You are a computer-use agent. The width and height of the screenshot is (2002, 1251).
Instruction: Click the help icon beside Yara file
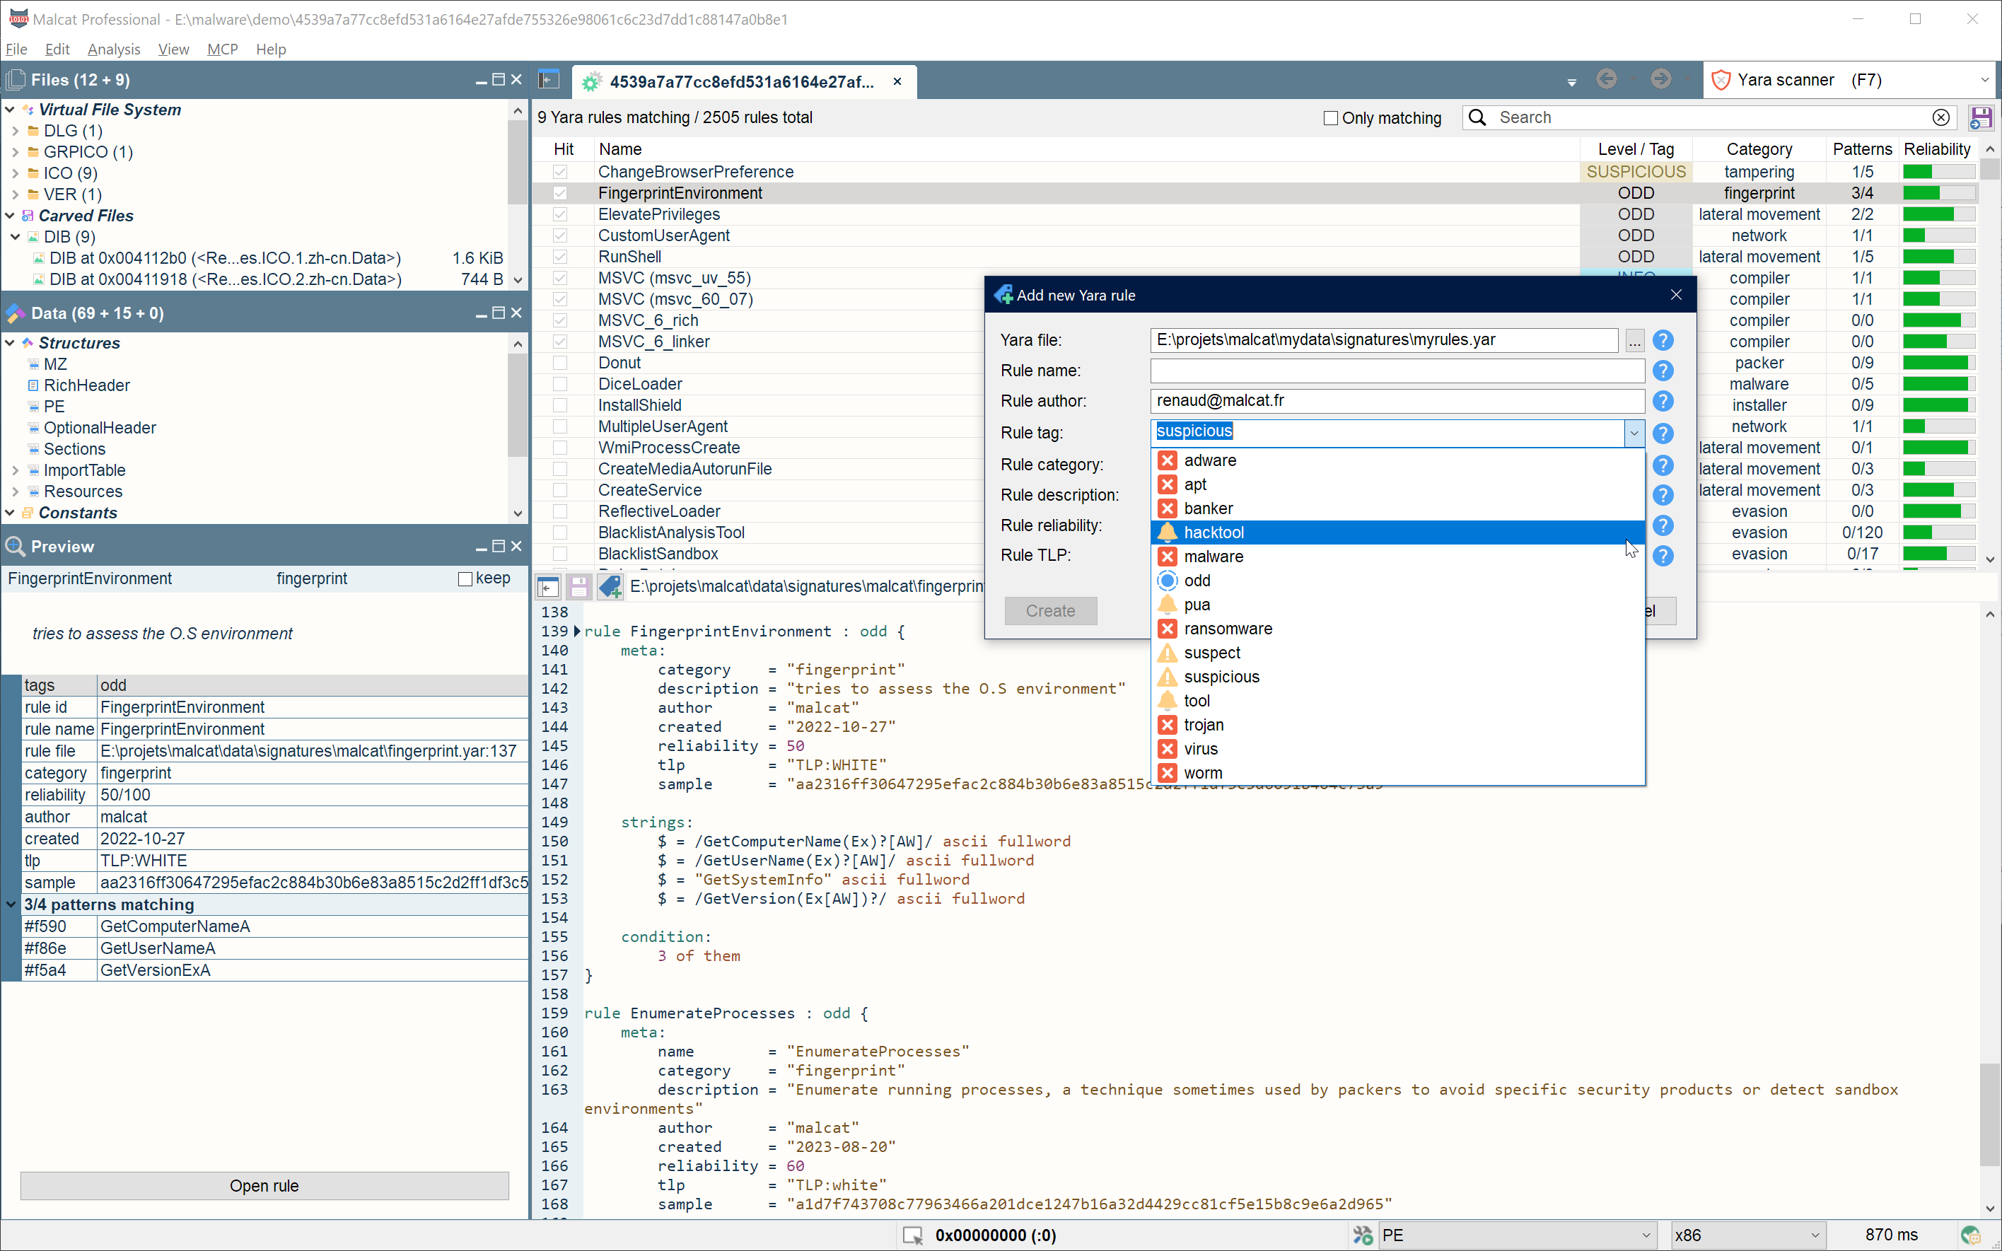[1663, 340]
